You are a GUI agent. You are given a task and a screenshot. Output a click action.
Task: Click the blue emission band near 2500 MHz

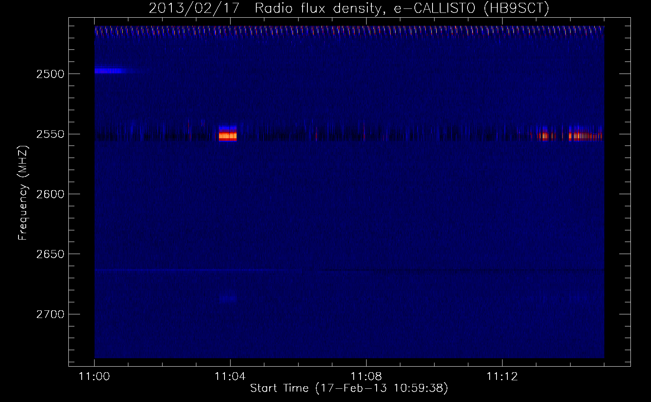coord(111,71)
